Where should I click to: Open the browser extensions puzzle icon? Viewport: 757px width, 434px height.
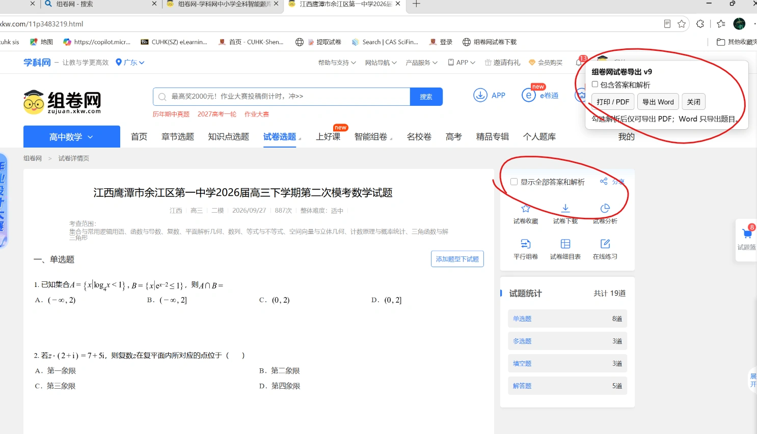tap(700, 24)
